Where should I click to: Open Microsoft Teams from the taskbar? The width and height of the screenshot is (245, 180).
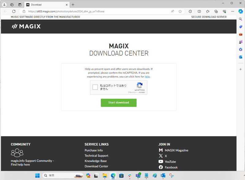(x=138, y=175)
